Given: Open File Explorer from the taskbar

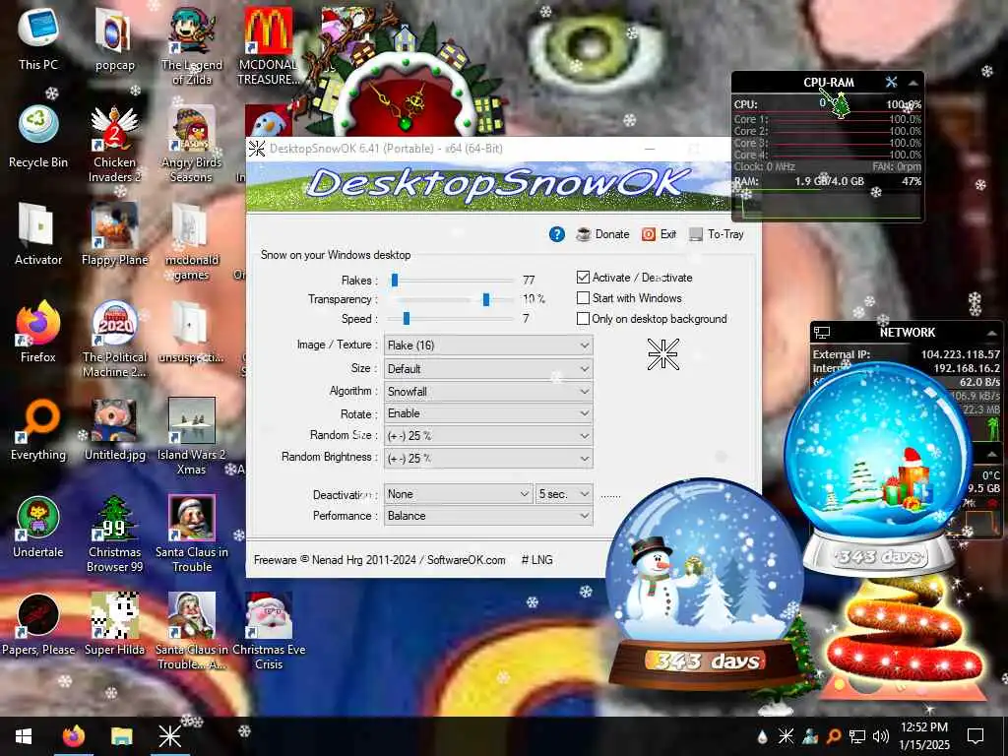Looking at the screenshot, I should coord(121,736).
